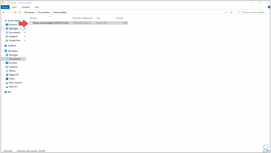Screen dimensions: 271x153
Task: Open pinned Documentos under Acceso rápido
Action: point(15,33)
